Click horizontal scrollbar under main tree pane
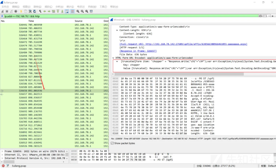The image size is (276, 168). click(x=9, y=162)
